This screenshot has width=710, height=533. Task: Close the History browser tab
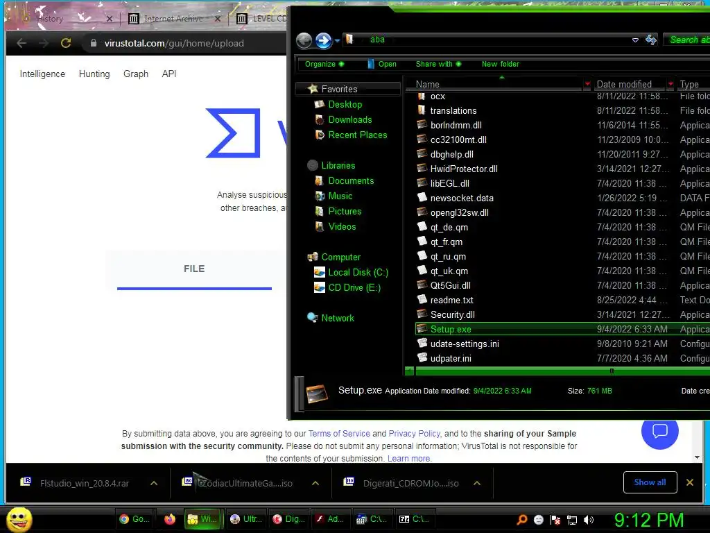[109, 19]
